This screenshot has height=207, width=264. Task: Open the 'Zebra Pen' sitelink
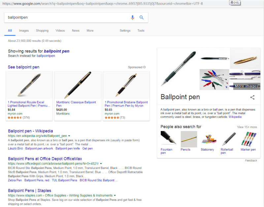(x=15, y=180)
